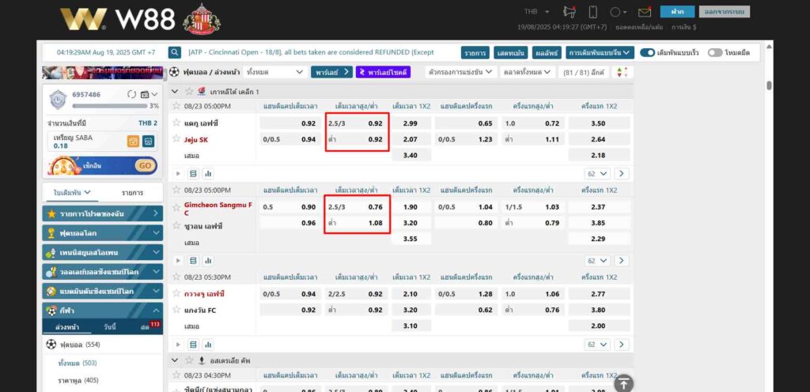Collapse the กีฬา sidebar section

click(103, 311)
